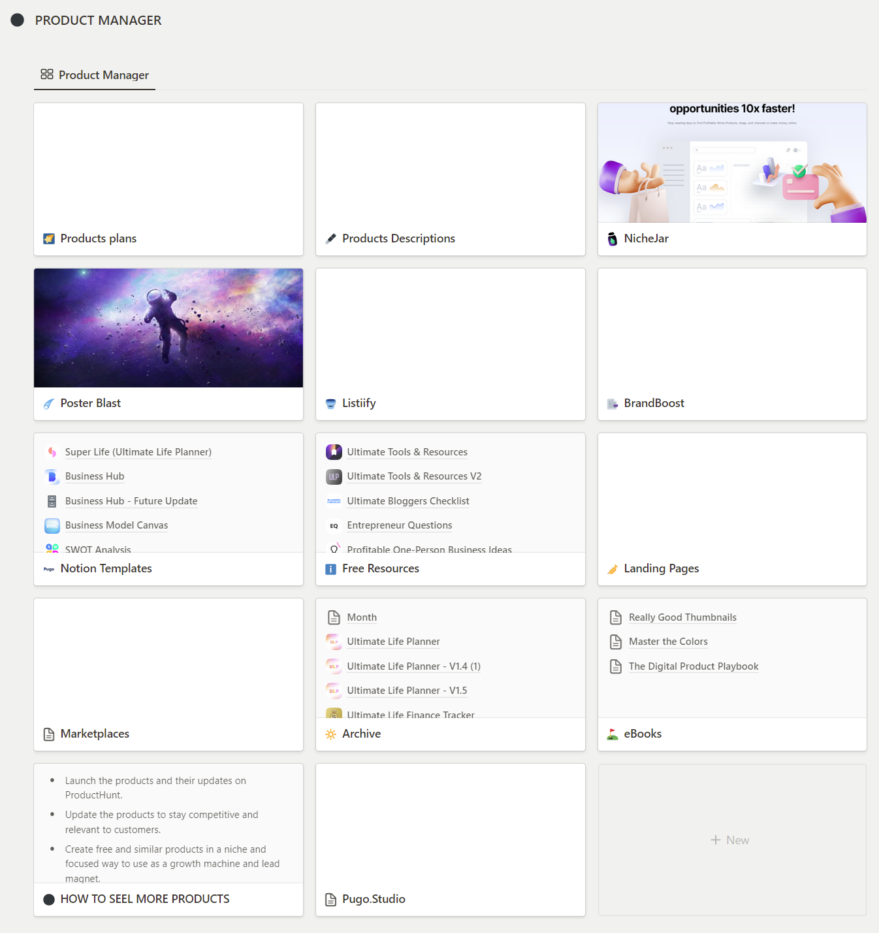
Task: Click the crayon icon beside Landing Pages
Action: [x=613, y=569]
